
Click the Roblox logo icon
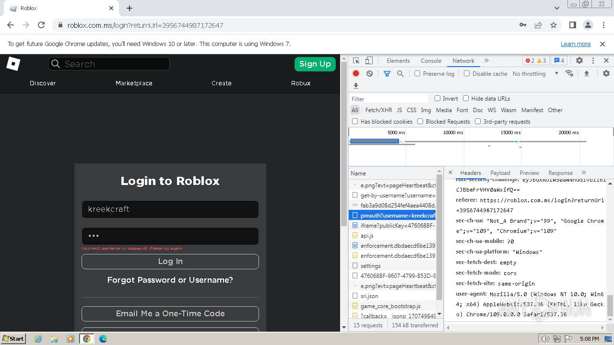13,64
